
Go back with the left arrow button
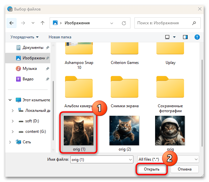pyautogui.click(x=12, y=23)
